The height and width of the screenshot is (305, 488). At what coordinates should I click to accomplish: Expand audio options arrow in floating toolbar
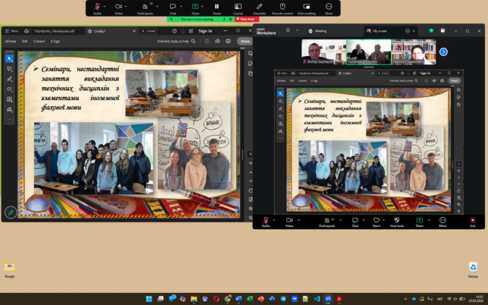[x=104, y=6]
